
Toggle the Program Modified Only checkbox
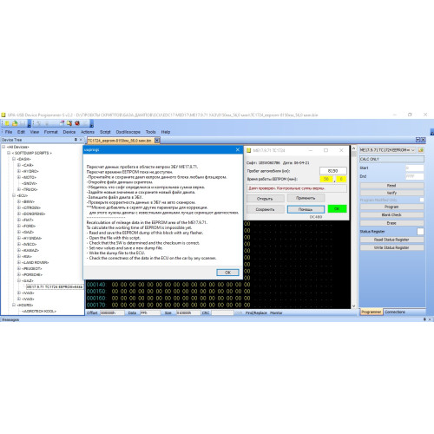[422, 200]
